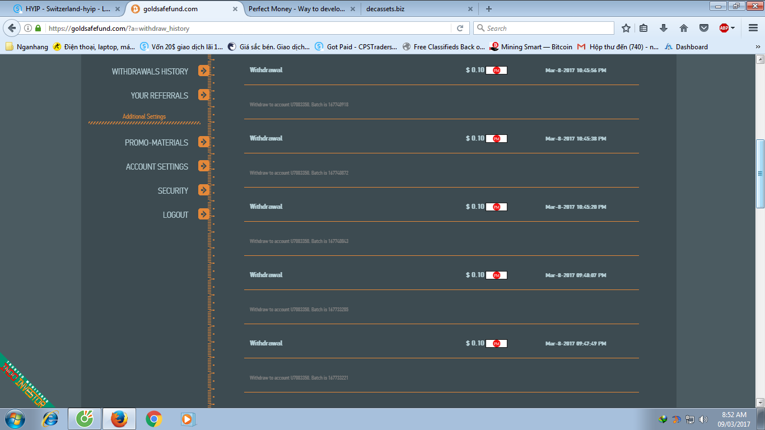Click the Perfect Money icon on the 09:47:49 PM withdrawal
The width and height of the screenshot is (765, 430).
pyautogui.click(x=496, y=344)
